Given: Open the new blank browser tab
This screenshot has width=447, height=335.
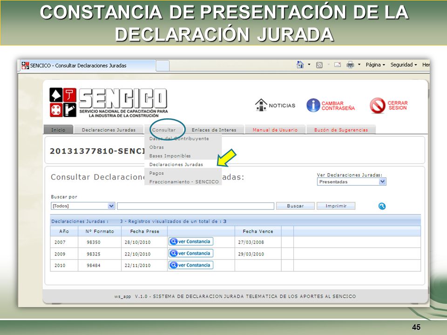Looking at the screenshot, I should click(x=163, y=66).
